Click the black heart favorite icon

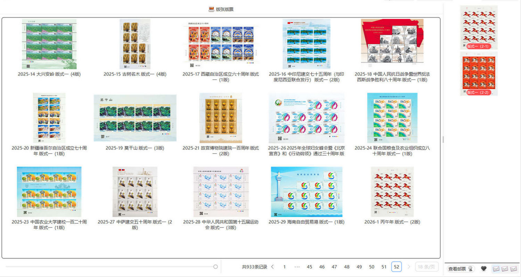coord(483,269)
